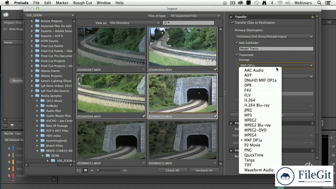Image resolution: width=336 pixels, height=189 pixels.
Task: Open the 100_ZOOM path dropdown
Action: click(50, 15)
